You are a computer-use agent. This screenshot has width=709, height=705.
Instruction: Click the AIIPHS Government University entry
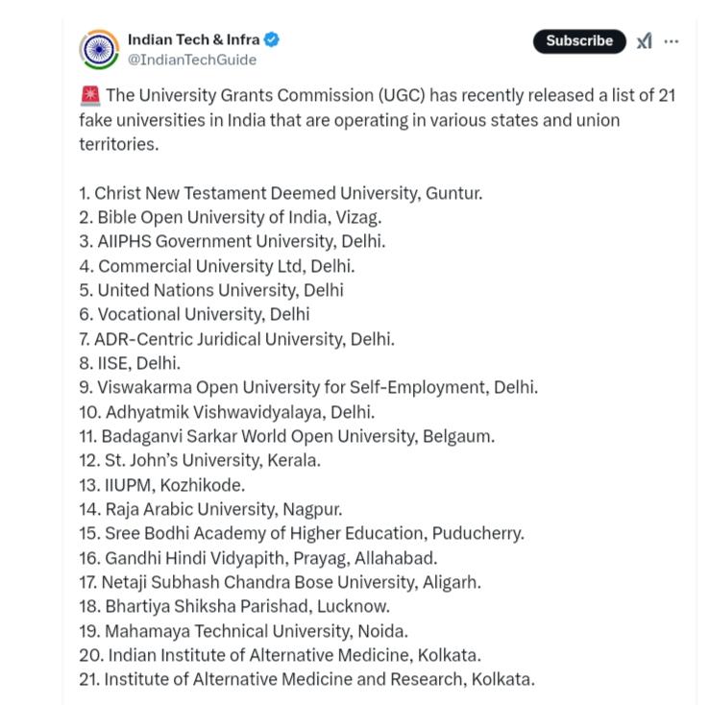coord(232,241)
